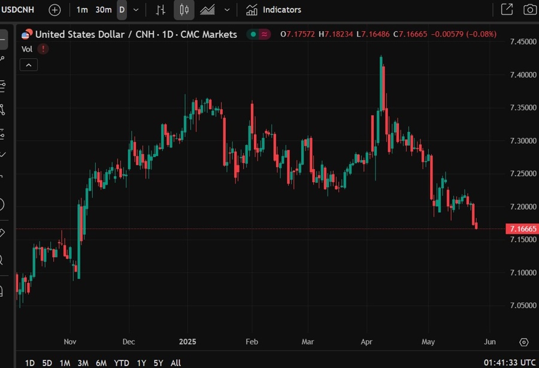Click the Nov label on time axis
Screen dimensions: 539x368
point(70,342)
